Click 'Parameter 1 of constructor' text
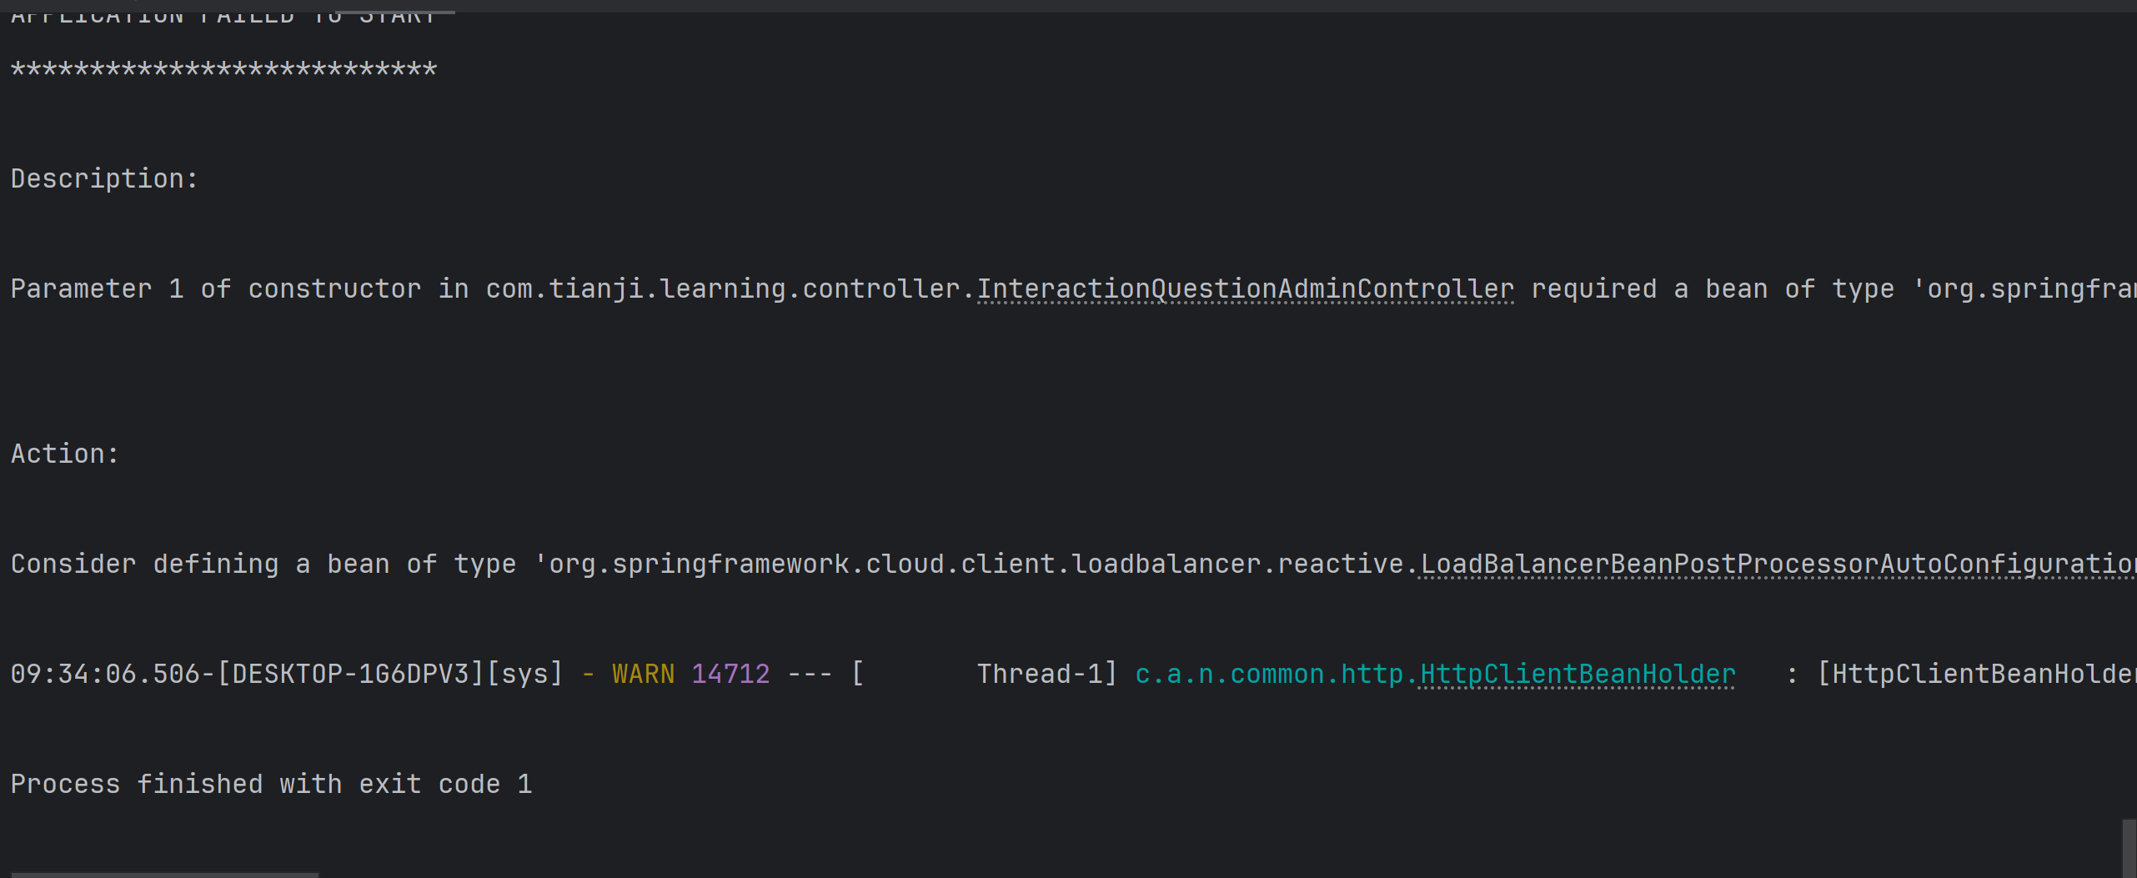This screenshot has width=2137, height=878. point(215,288)
